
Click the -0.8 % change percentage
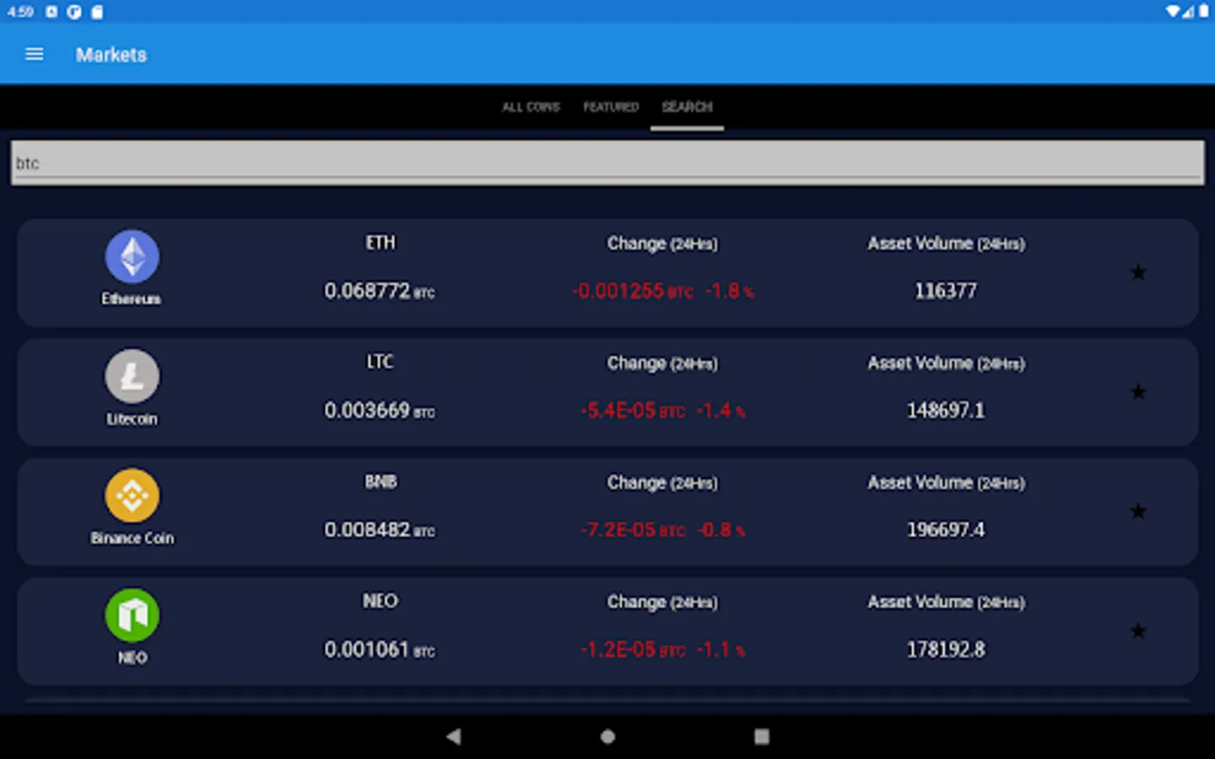pyautogui.click(x=721, y=530)
